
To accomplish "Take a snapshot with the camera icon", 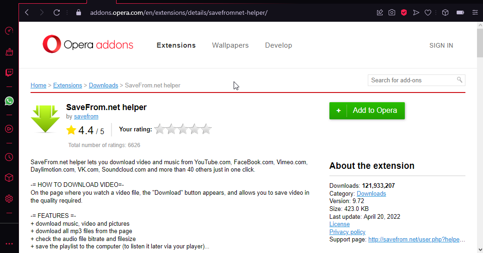I will coord(392,12).
